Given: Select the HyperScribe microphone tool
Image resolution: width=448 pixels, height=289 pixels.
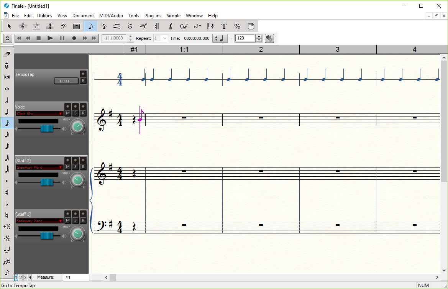Looking at the screenshot, I should pyautogui.click(x=210, y=26).
